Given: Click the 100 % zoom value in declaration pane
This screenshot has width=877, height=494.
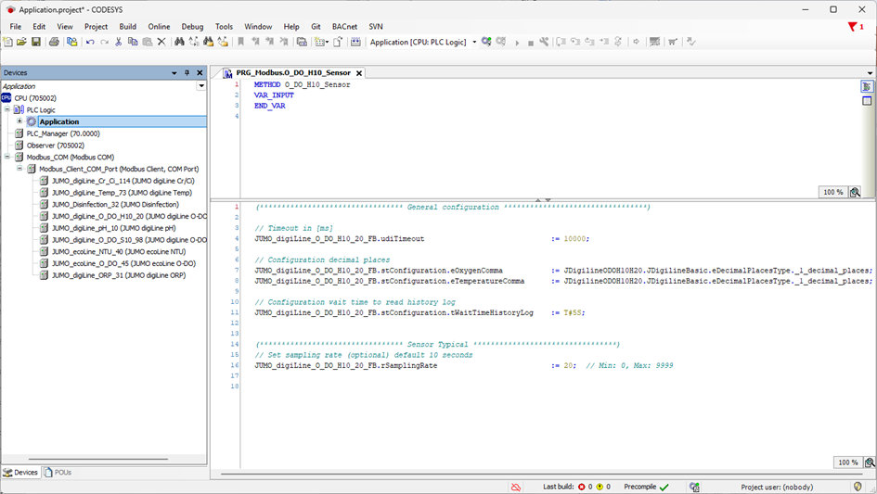Looking at the screenshot, I should (833, 192).
